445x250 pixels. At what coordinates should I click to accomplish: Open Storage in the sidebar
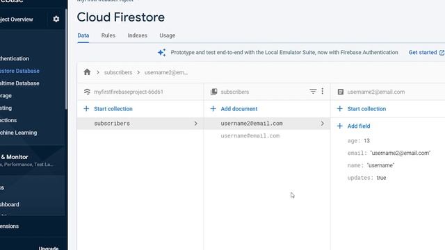click(6, 96)
